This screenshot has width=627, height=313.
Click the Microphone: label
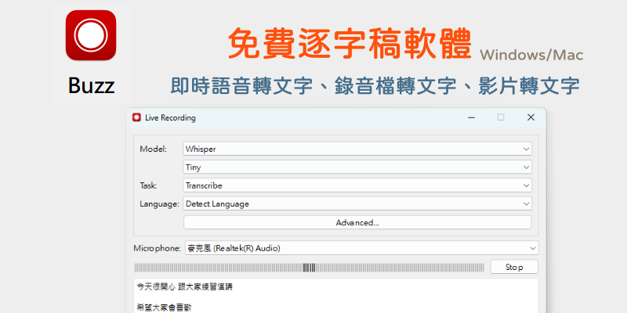(158, 248)
